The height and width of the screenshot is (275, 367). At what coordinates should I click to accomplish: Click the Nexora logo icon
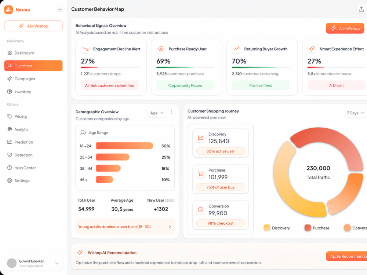coord(9,10)
